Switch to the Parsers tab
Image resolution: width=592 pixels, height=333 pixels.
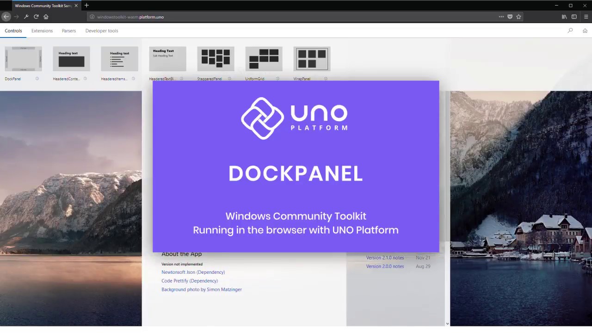(x=69, y=31)
